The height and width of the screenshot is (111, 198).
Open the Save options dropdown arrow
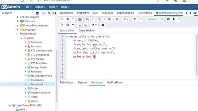click(x=73, y=19)
